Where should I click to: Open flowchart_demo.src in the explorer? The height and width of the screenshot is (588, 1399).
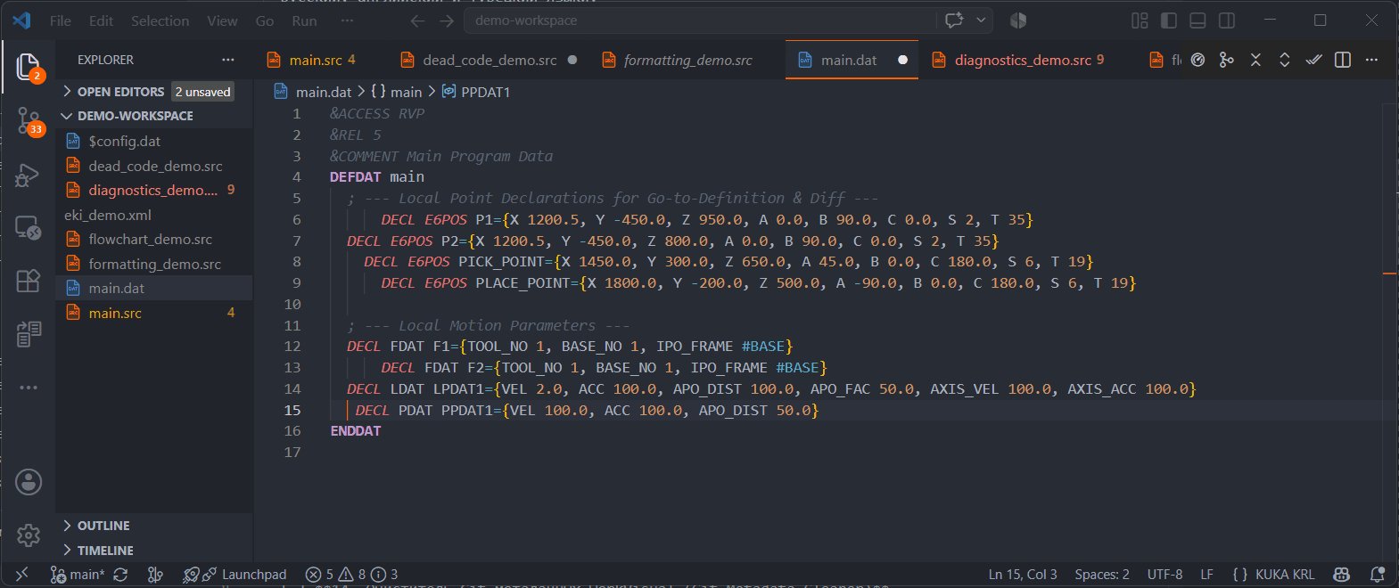154,239
